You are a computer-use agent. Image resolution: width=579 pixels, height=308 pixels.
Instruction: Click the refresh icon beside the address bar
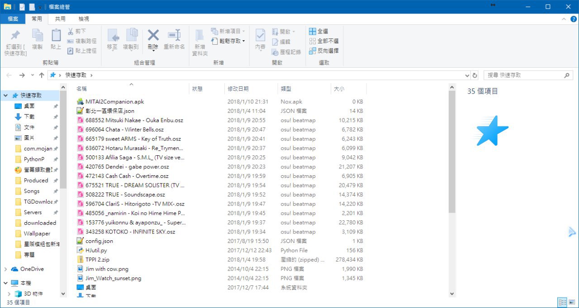click(x=475, y=75)
